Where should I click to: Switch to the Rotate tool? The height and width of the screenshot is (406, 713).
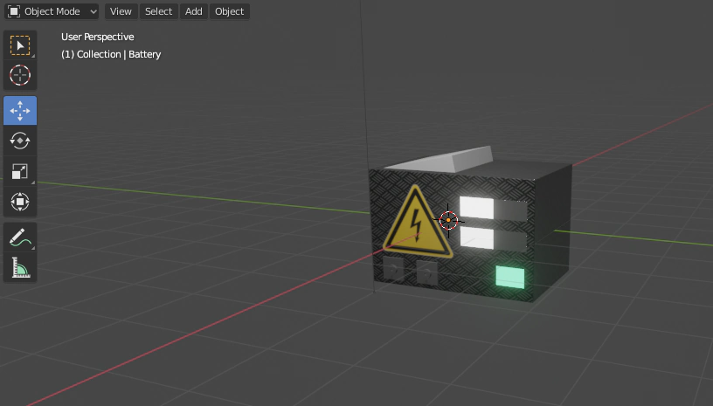[x=20, y=141]
